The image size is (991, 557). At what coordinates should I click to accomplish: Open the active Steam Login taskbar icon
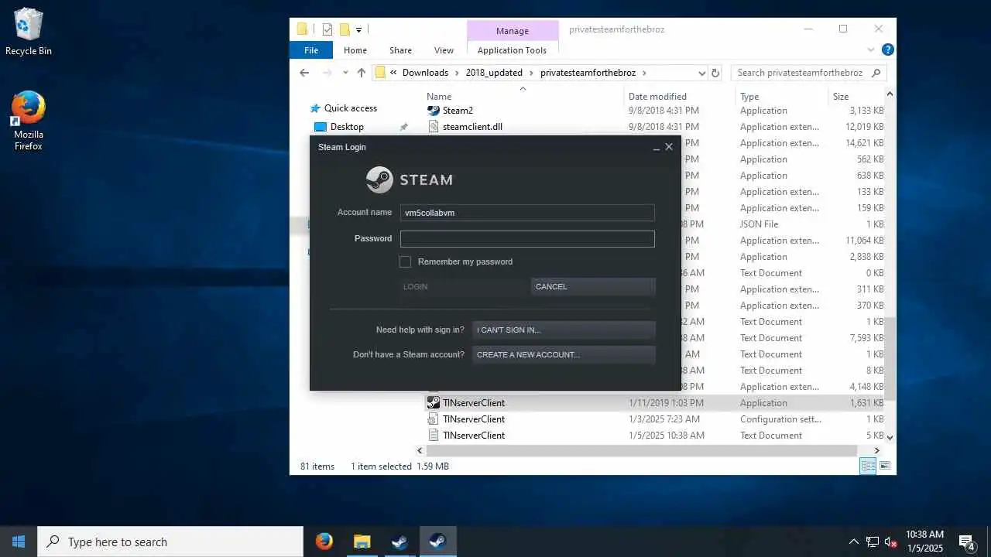tap(438, 542)
